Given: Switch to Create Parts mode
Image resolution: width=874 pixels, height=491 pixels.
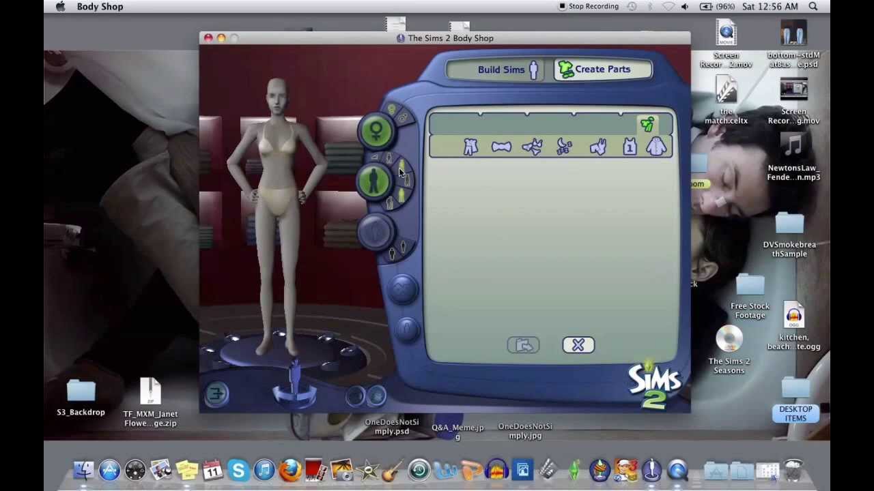Looking at the screenshot, I should (602, 70).
